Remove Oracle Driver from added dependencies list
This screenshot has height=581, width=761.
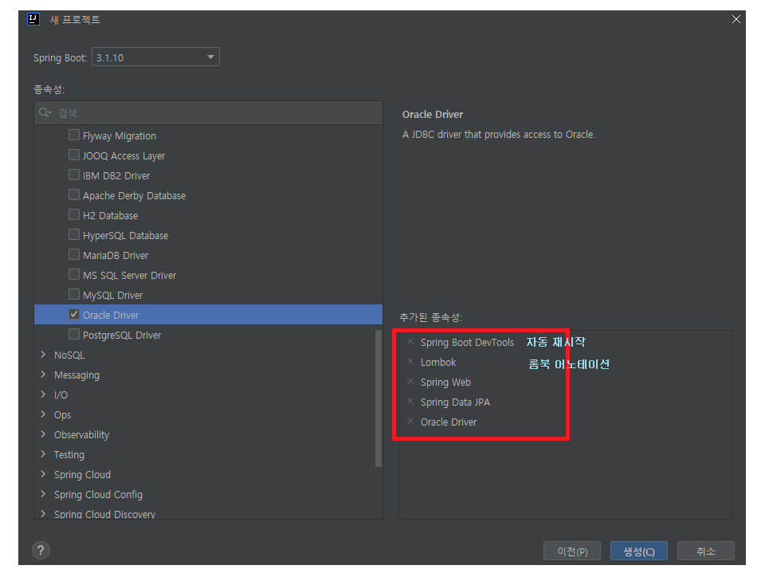(410, 422)
